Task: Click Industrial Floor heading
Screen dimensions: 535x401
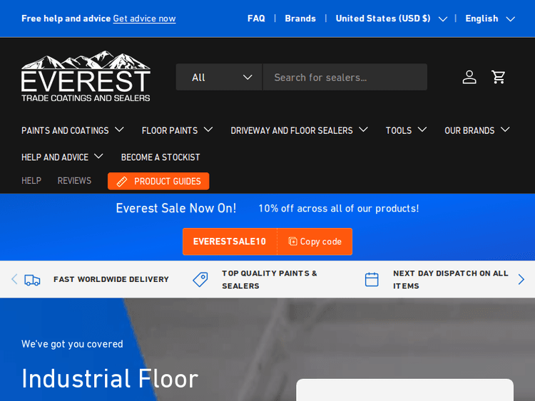Action: (x=110, y=379)
